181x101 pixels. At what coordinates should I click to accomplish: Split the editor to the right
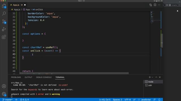point(155,5)
